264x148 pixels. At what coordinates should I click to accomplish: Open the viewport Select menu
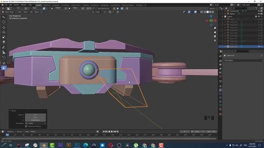click(26, 12)
